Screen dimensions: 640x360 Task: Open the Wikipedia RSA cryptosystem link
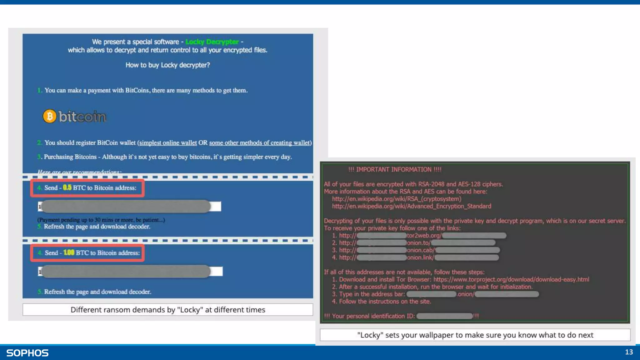coord(396,199)
